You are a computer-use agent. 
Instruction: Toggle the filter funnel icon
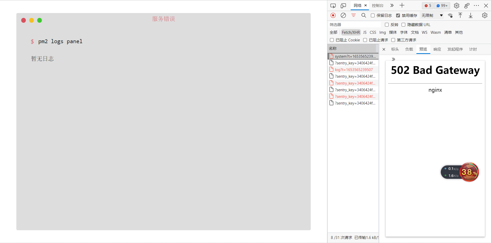click(x=353, y=15)
